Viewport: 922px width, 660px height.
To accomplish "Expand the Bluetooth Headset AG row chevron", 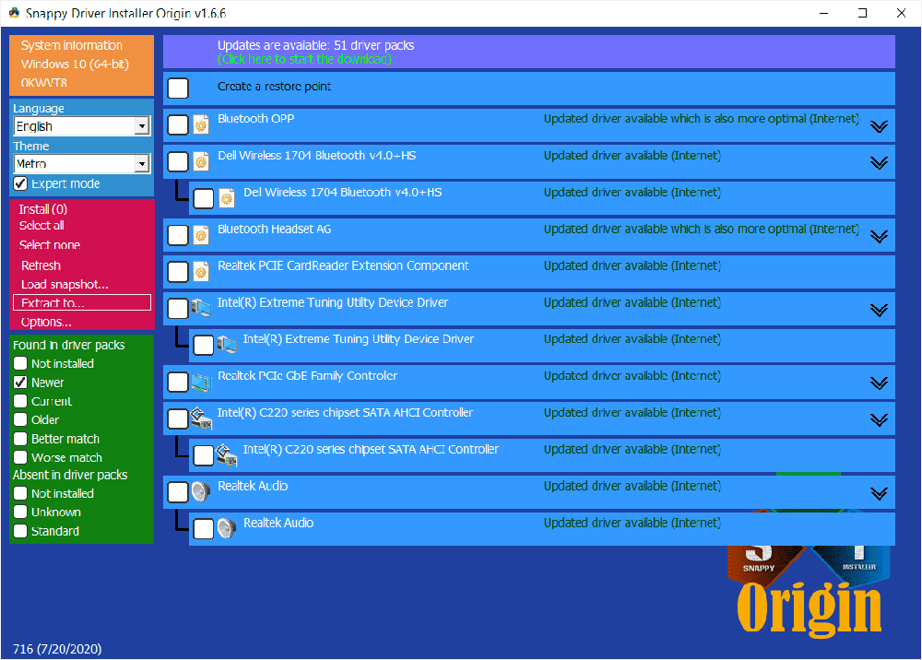I will pyautogui.click(x=879, y=236).
